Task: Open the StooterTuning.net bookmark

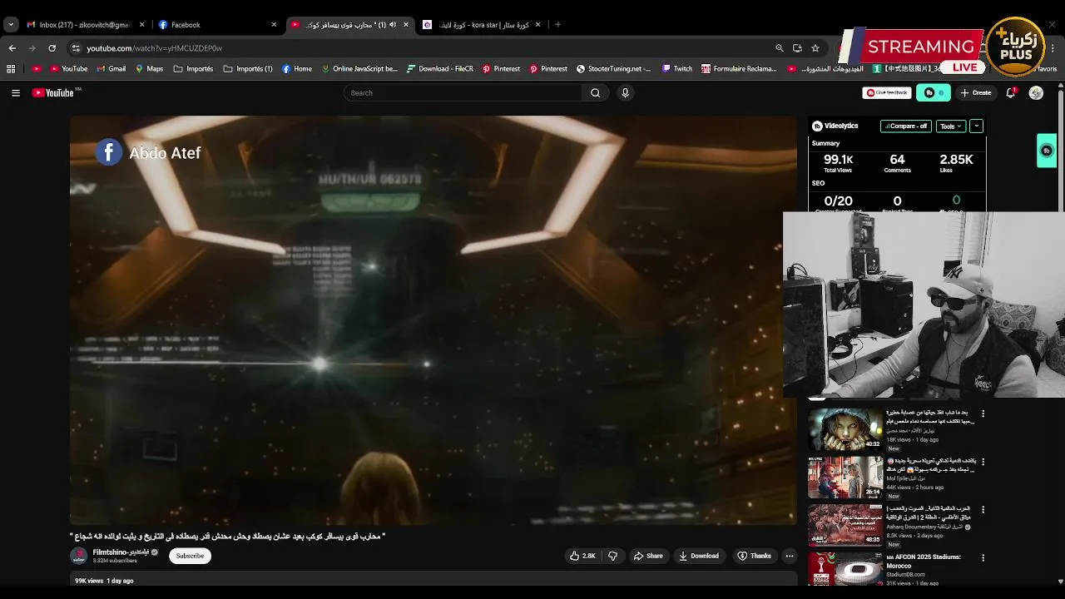Action: 613,69
